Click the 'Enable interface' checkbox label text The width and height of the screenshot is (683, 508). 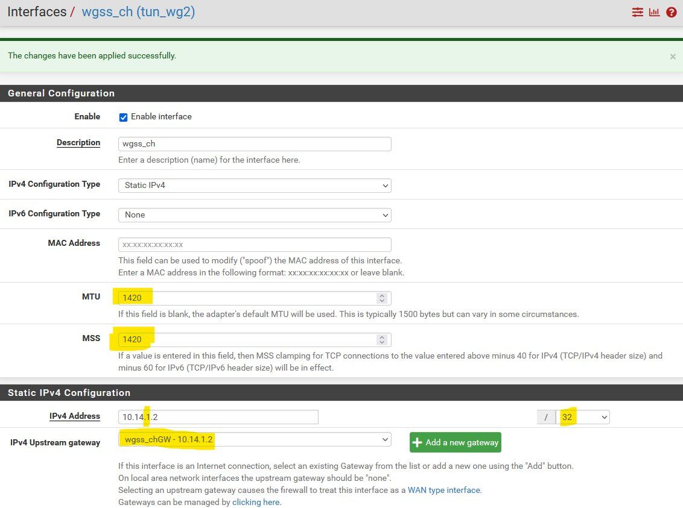(x=161, y=116)
